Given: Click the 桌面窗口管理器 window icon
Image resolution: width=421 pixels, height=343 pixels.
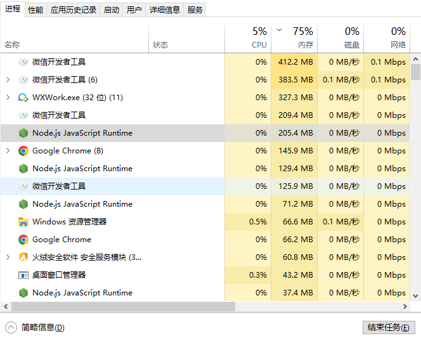Looking at the screenshot, I should [23, 275].
